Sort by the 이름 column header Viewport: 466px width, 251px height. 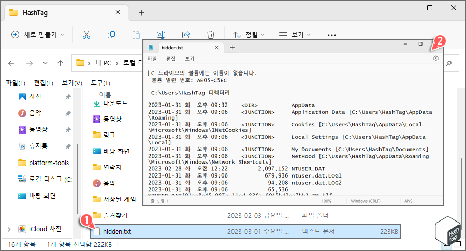click(x=105, y=95)
